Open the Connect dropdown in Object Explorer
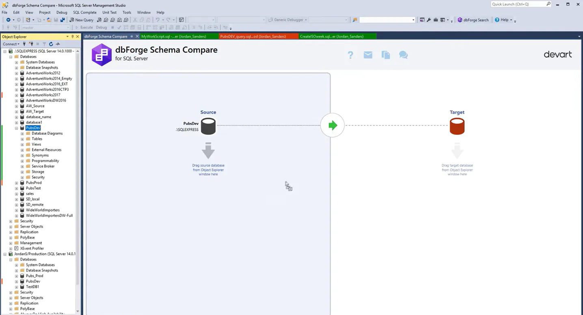Screen dimensions: 583x315 point(11,44)
